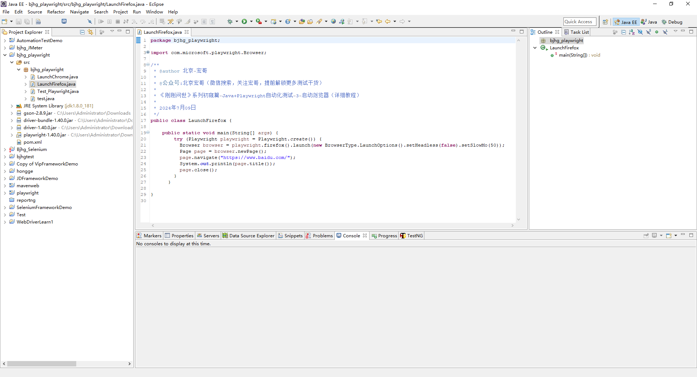The height and width of the screenshot is (377, 697).
Task: Click the Display Selected Console icon
Action: click(x=655, y=235)
